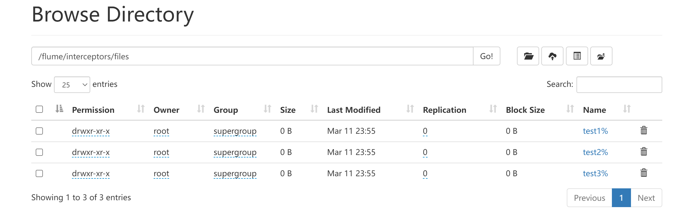Open the Show entries dropdown set to 25

coord(72,85)
